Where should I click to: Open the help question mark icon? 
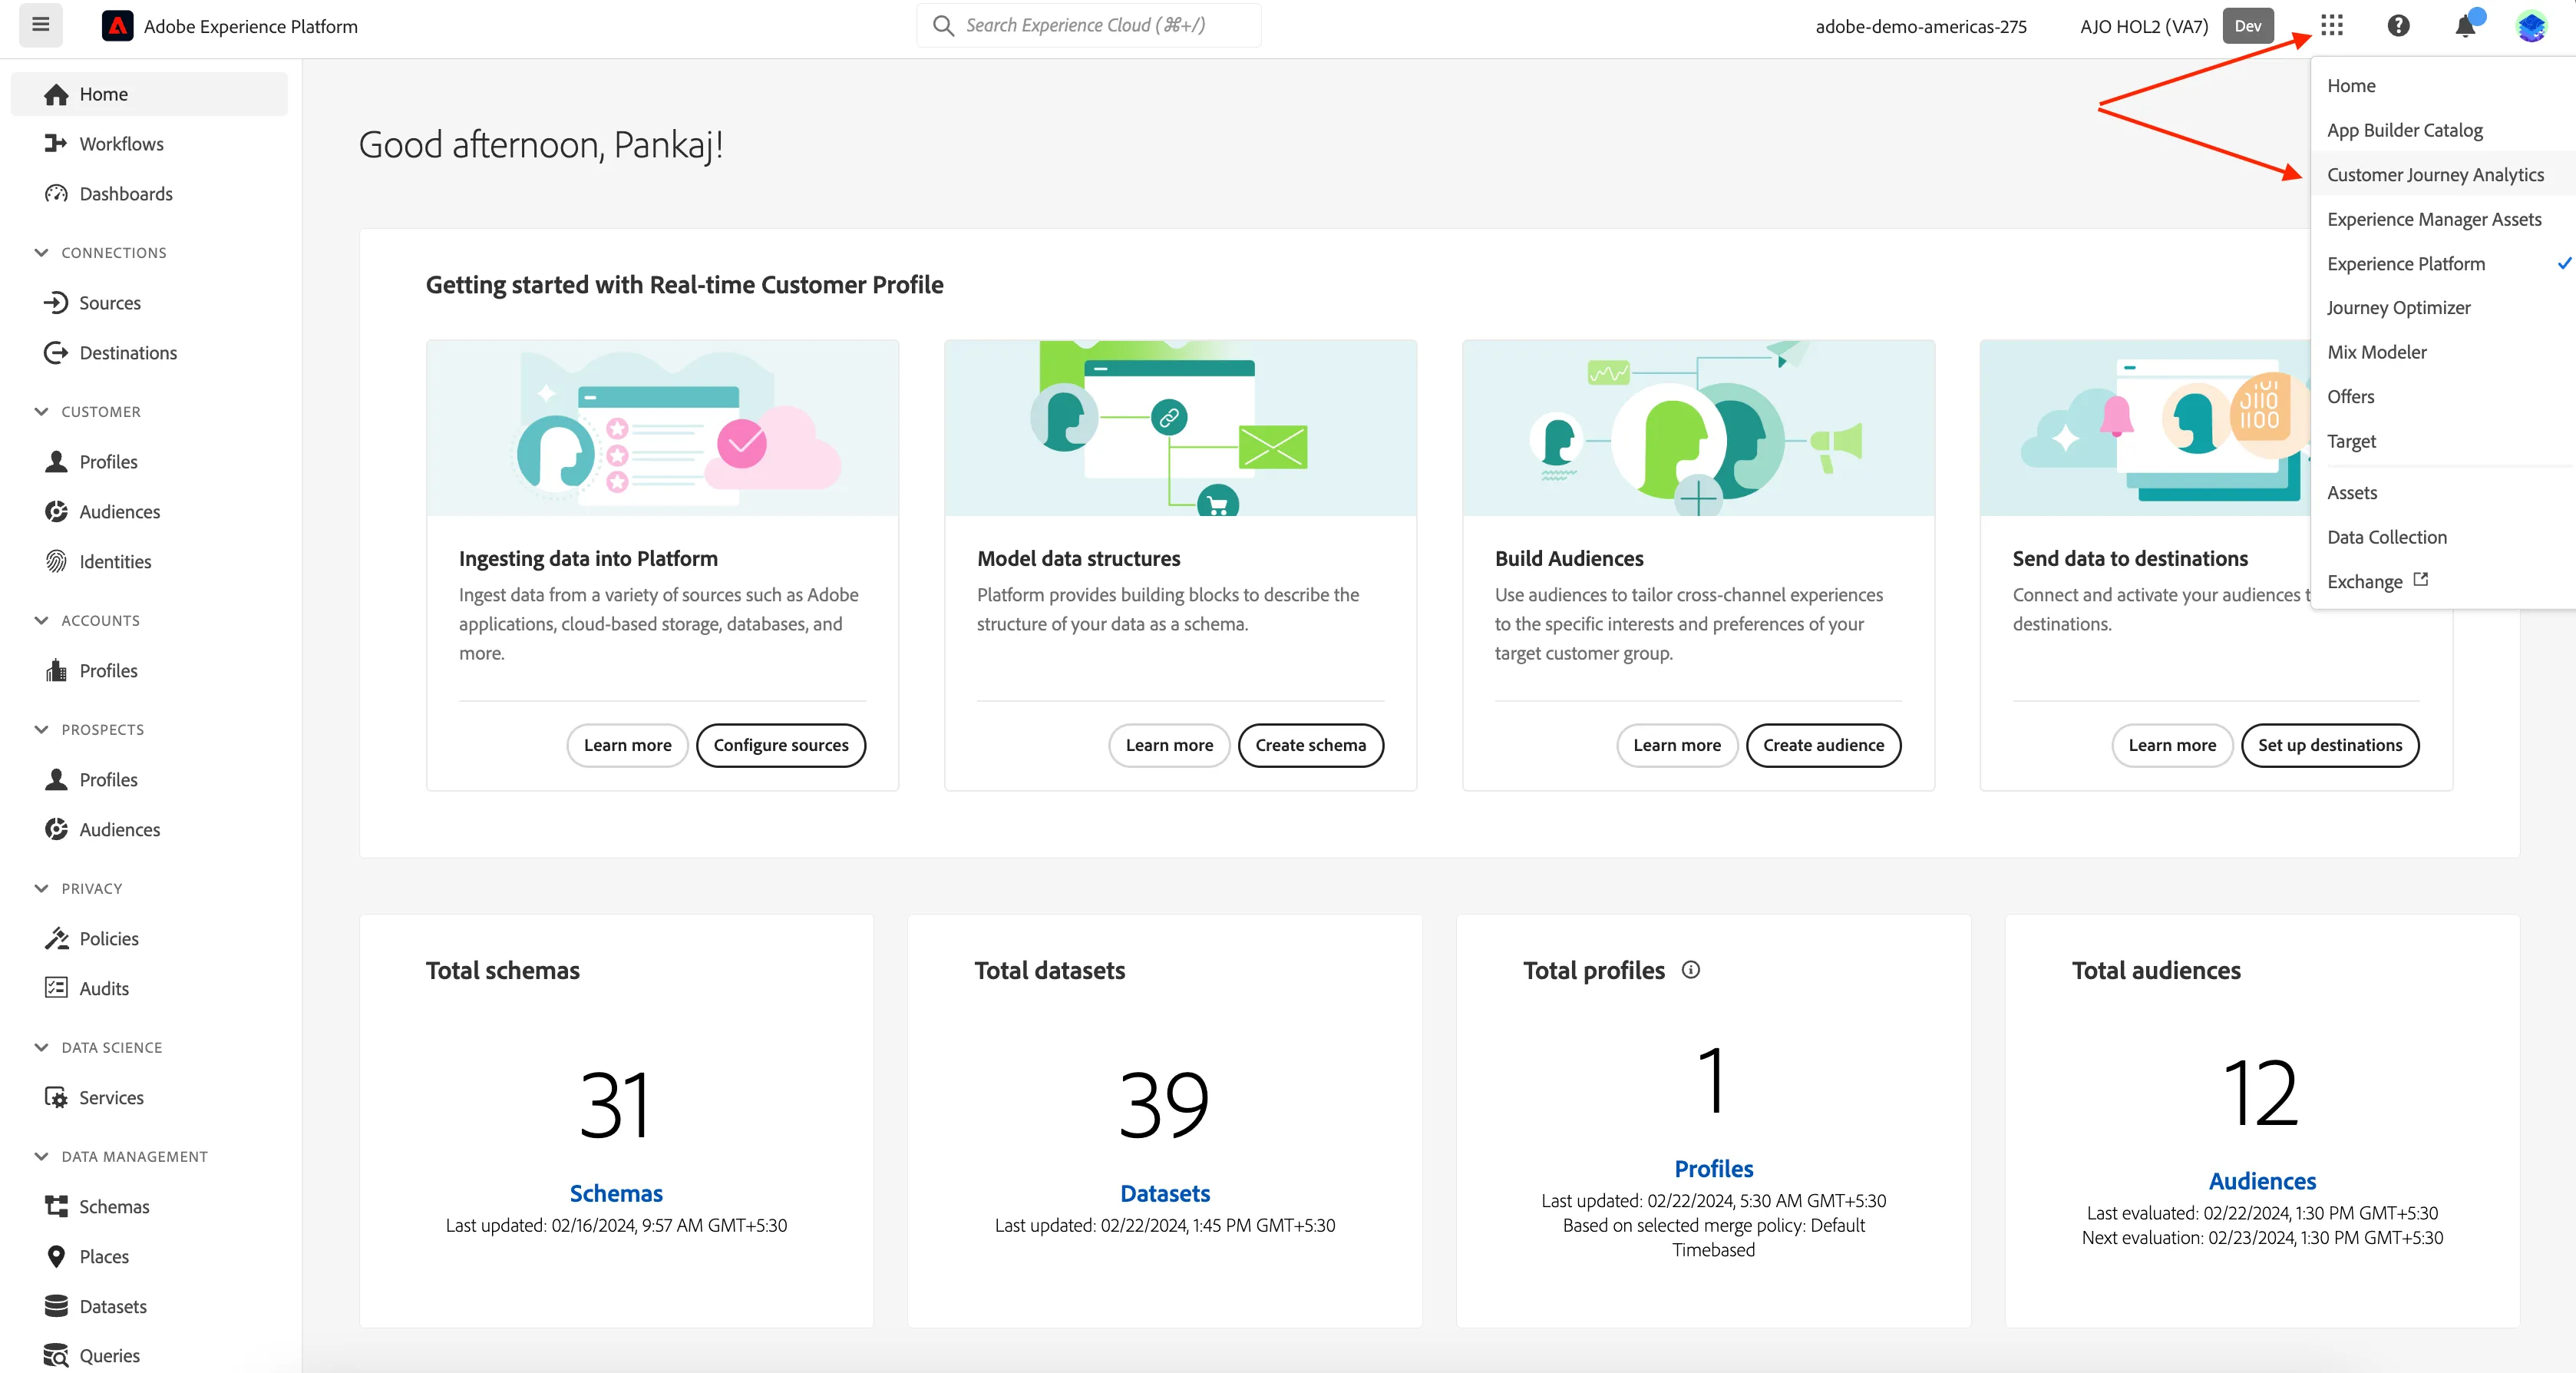pos(2398,25)
